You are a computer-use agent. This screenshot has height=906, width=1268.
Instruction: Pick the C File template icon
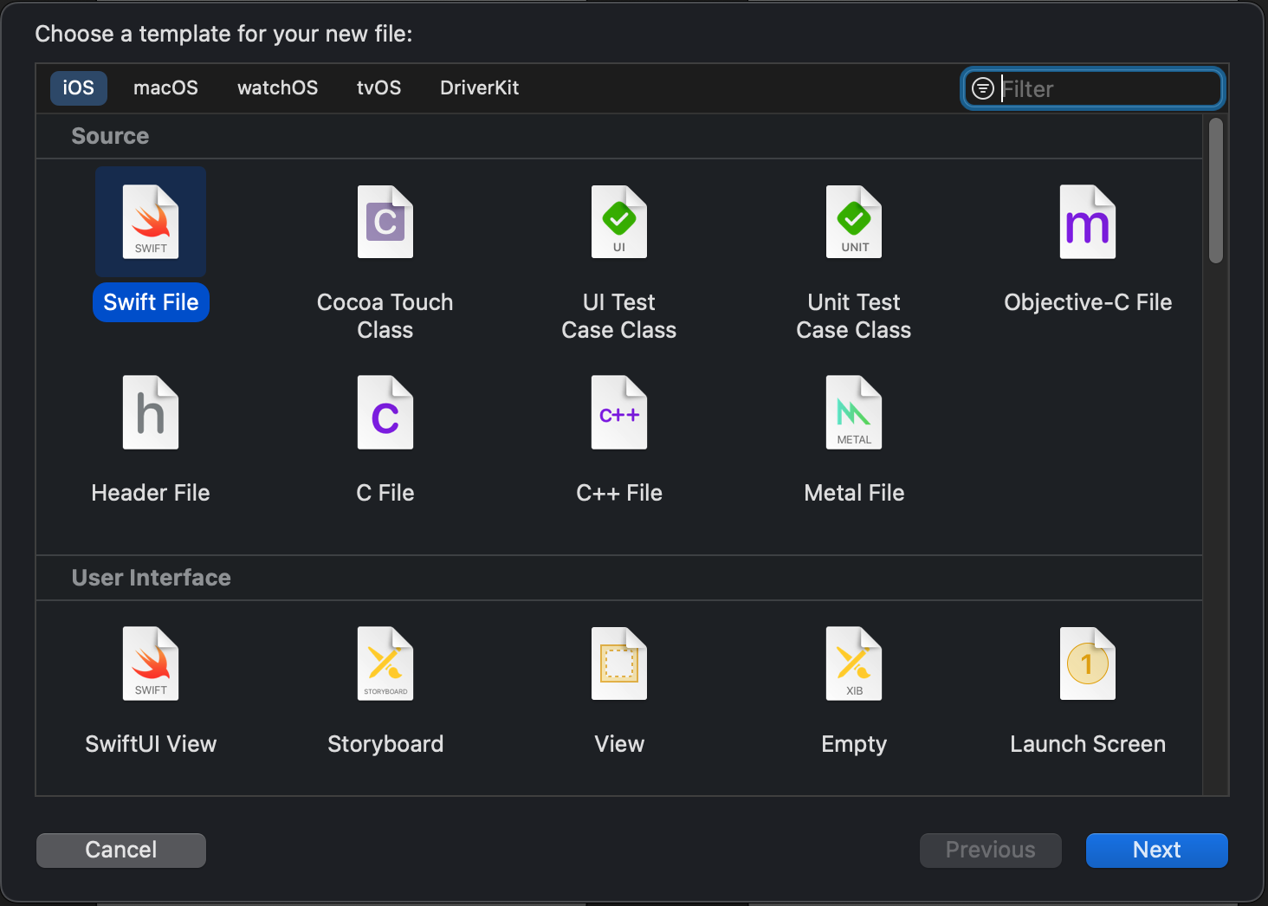click(x=385, y=412)
